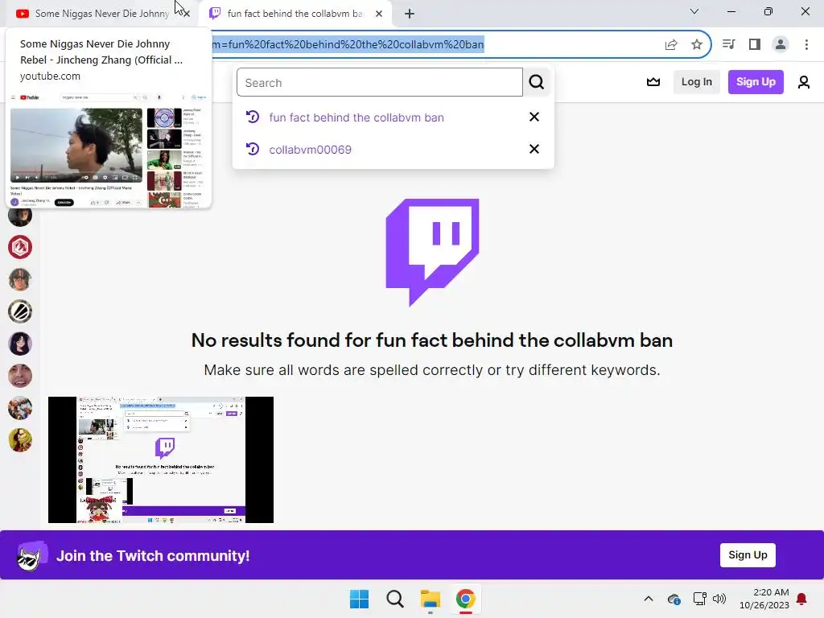Click the purple Sign Up header button
The image size is (824, 618).
pyautogui.click(x=756, y=82)
